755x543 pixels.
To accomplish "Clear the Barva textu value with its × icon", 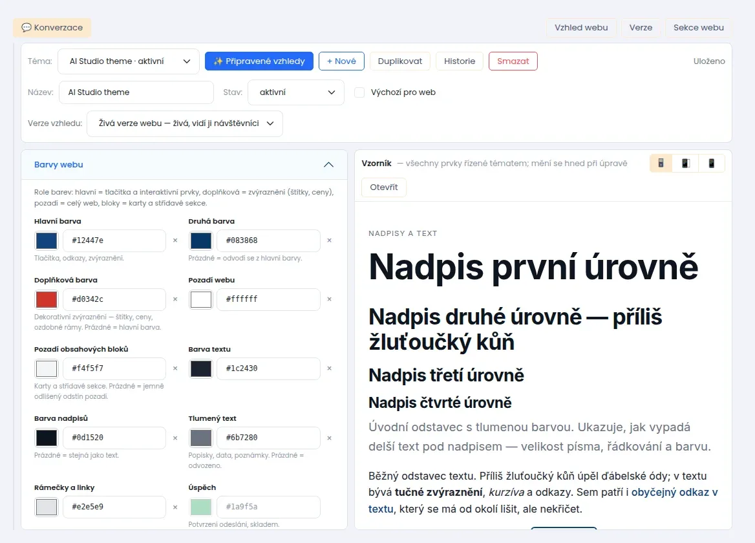I will coord(330,368).
